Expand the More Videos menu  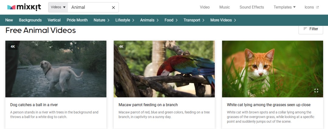(223, 20)
